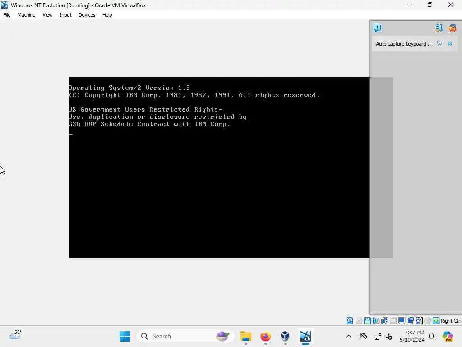Click the muted volume tray icon
462x347 pixels.
[x=389, y=336]
